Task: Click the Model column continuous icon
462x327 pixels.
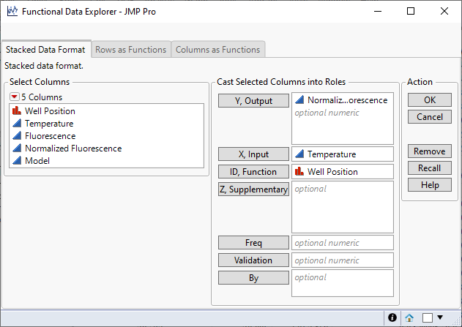Action: (17, 161)
